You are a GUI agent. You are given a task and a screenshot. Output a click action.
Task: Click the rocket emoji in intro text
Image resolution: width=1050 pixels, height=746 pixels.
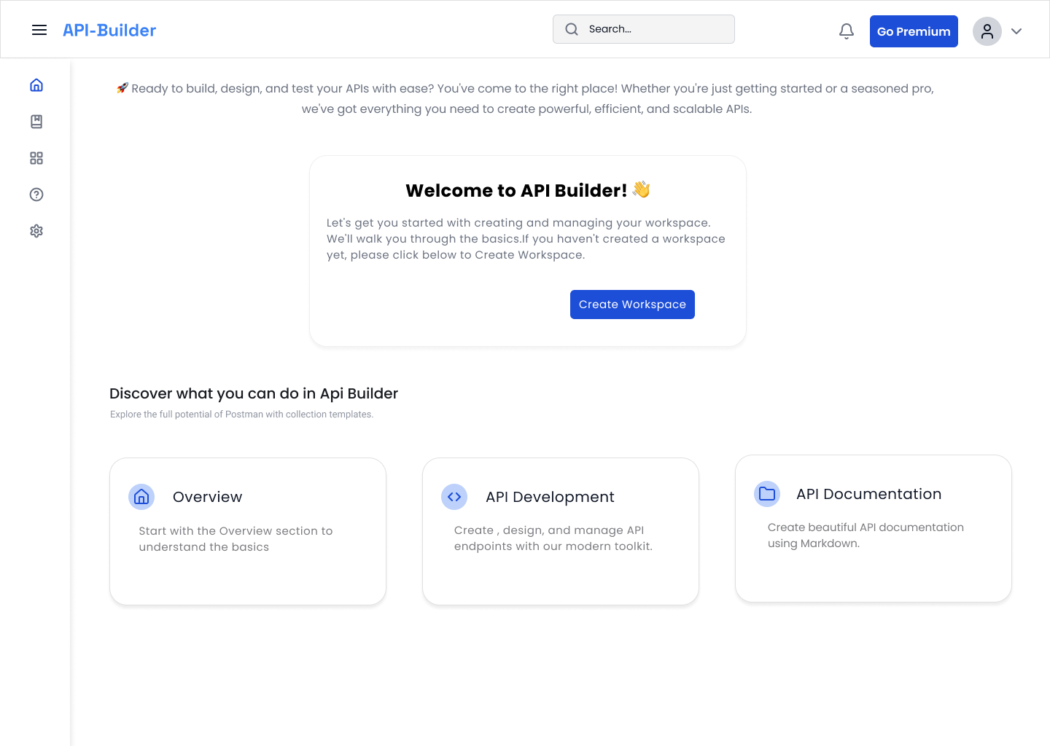tap(122, 88)
